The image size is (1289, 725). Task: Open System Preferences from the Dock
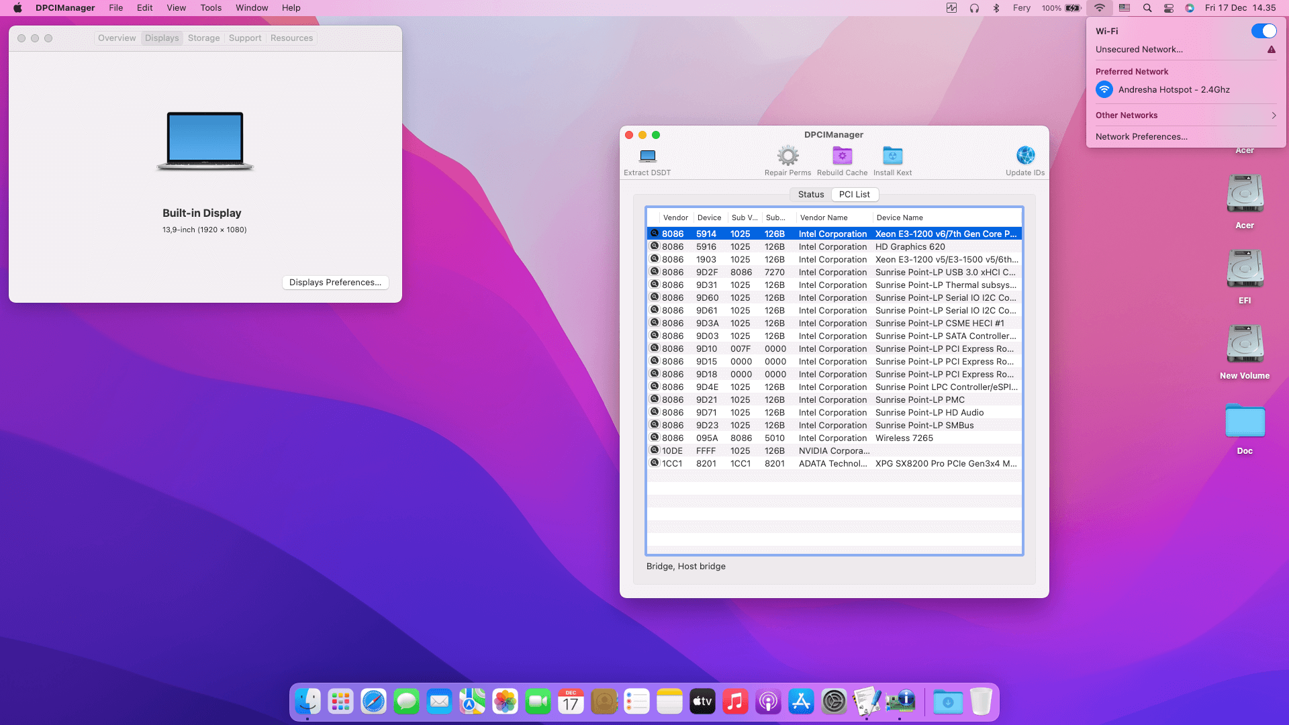(x=834, y=702)
